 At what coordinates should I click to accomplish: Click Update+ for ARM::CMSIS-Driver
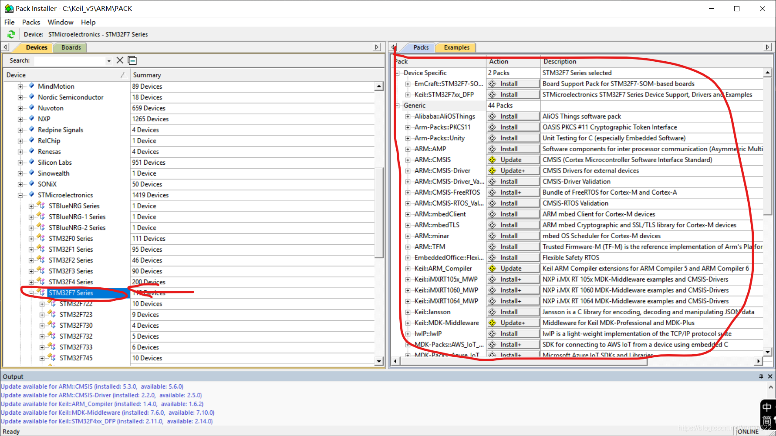point(513,170)
